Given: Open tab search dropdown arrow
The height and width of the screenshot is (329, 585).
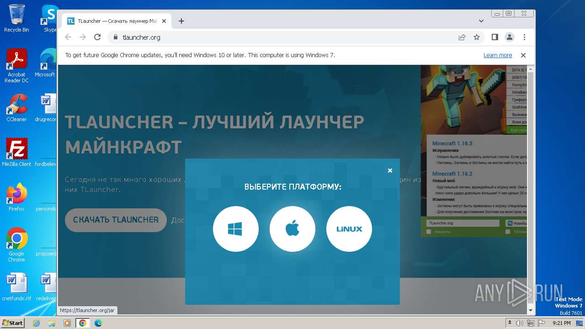Looking at the screenshot, I should click(481, 21).
